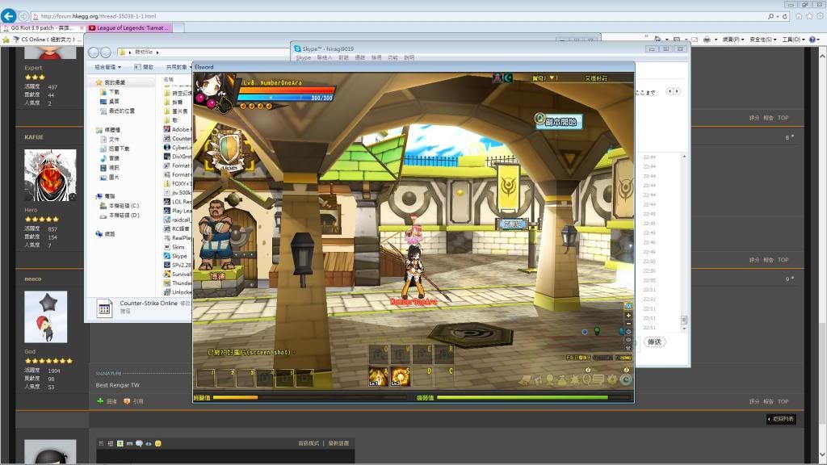Image resolution: width=827 pixels, height=465 pixels.
Task: Click CS Online favorites bar link
Action: click(x=48, y=39)
